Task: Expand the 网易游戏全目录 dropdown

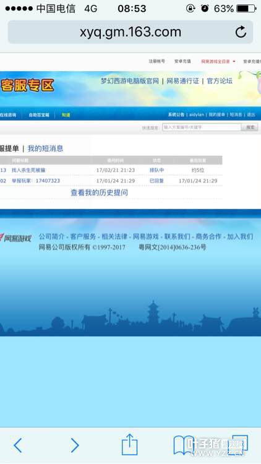Action: coord(218,61)
